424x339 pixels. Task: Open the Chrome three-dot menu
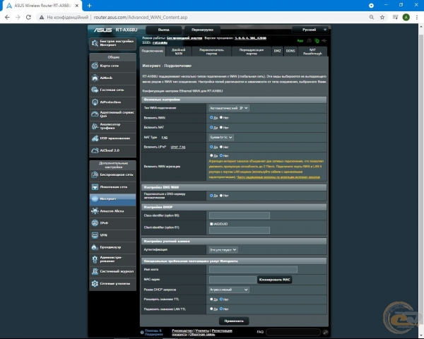tap(417, 17)
